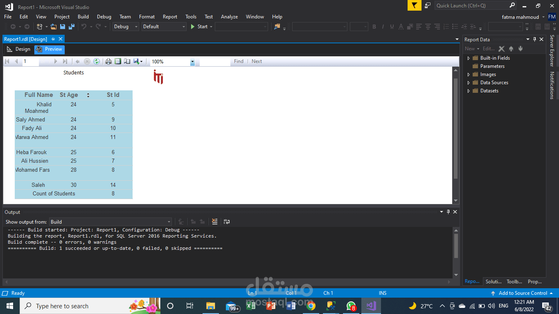Viewport: 559px width, 314px height.
Task: Click the Undo toolbar icon
Action: [x=84, y=27]
